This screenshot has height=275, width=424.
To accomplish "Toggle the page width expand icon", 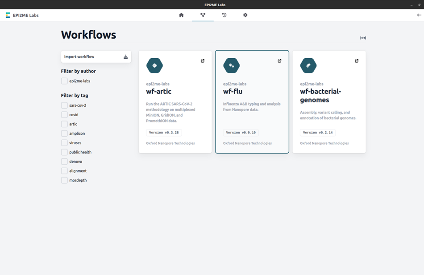I will click(363, 38).
